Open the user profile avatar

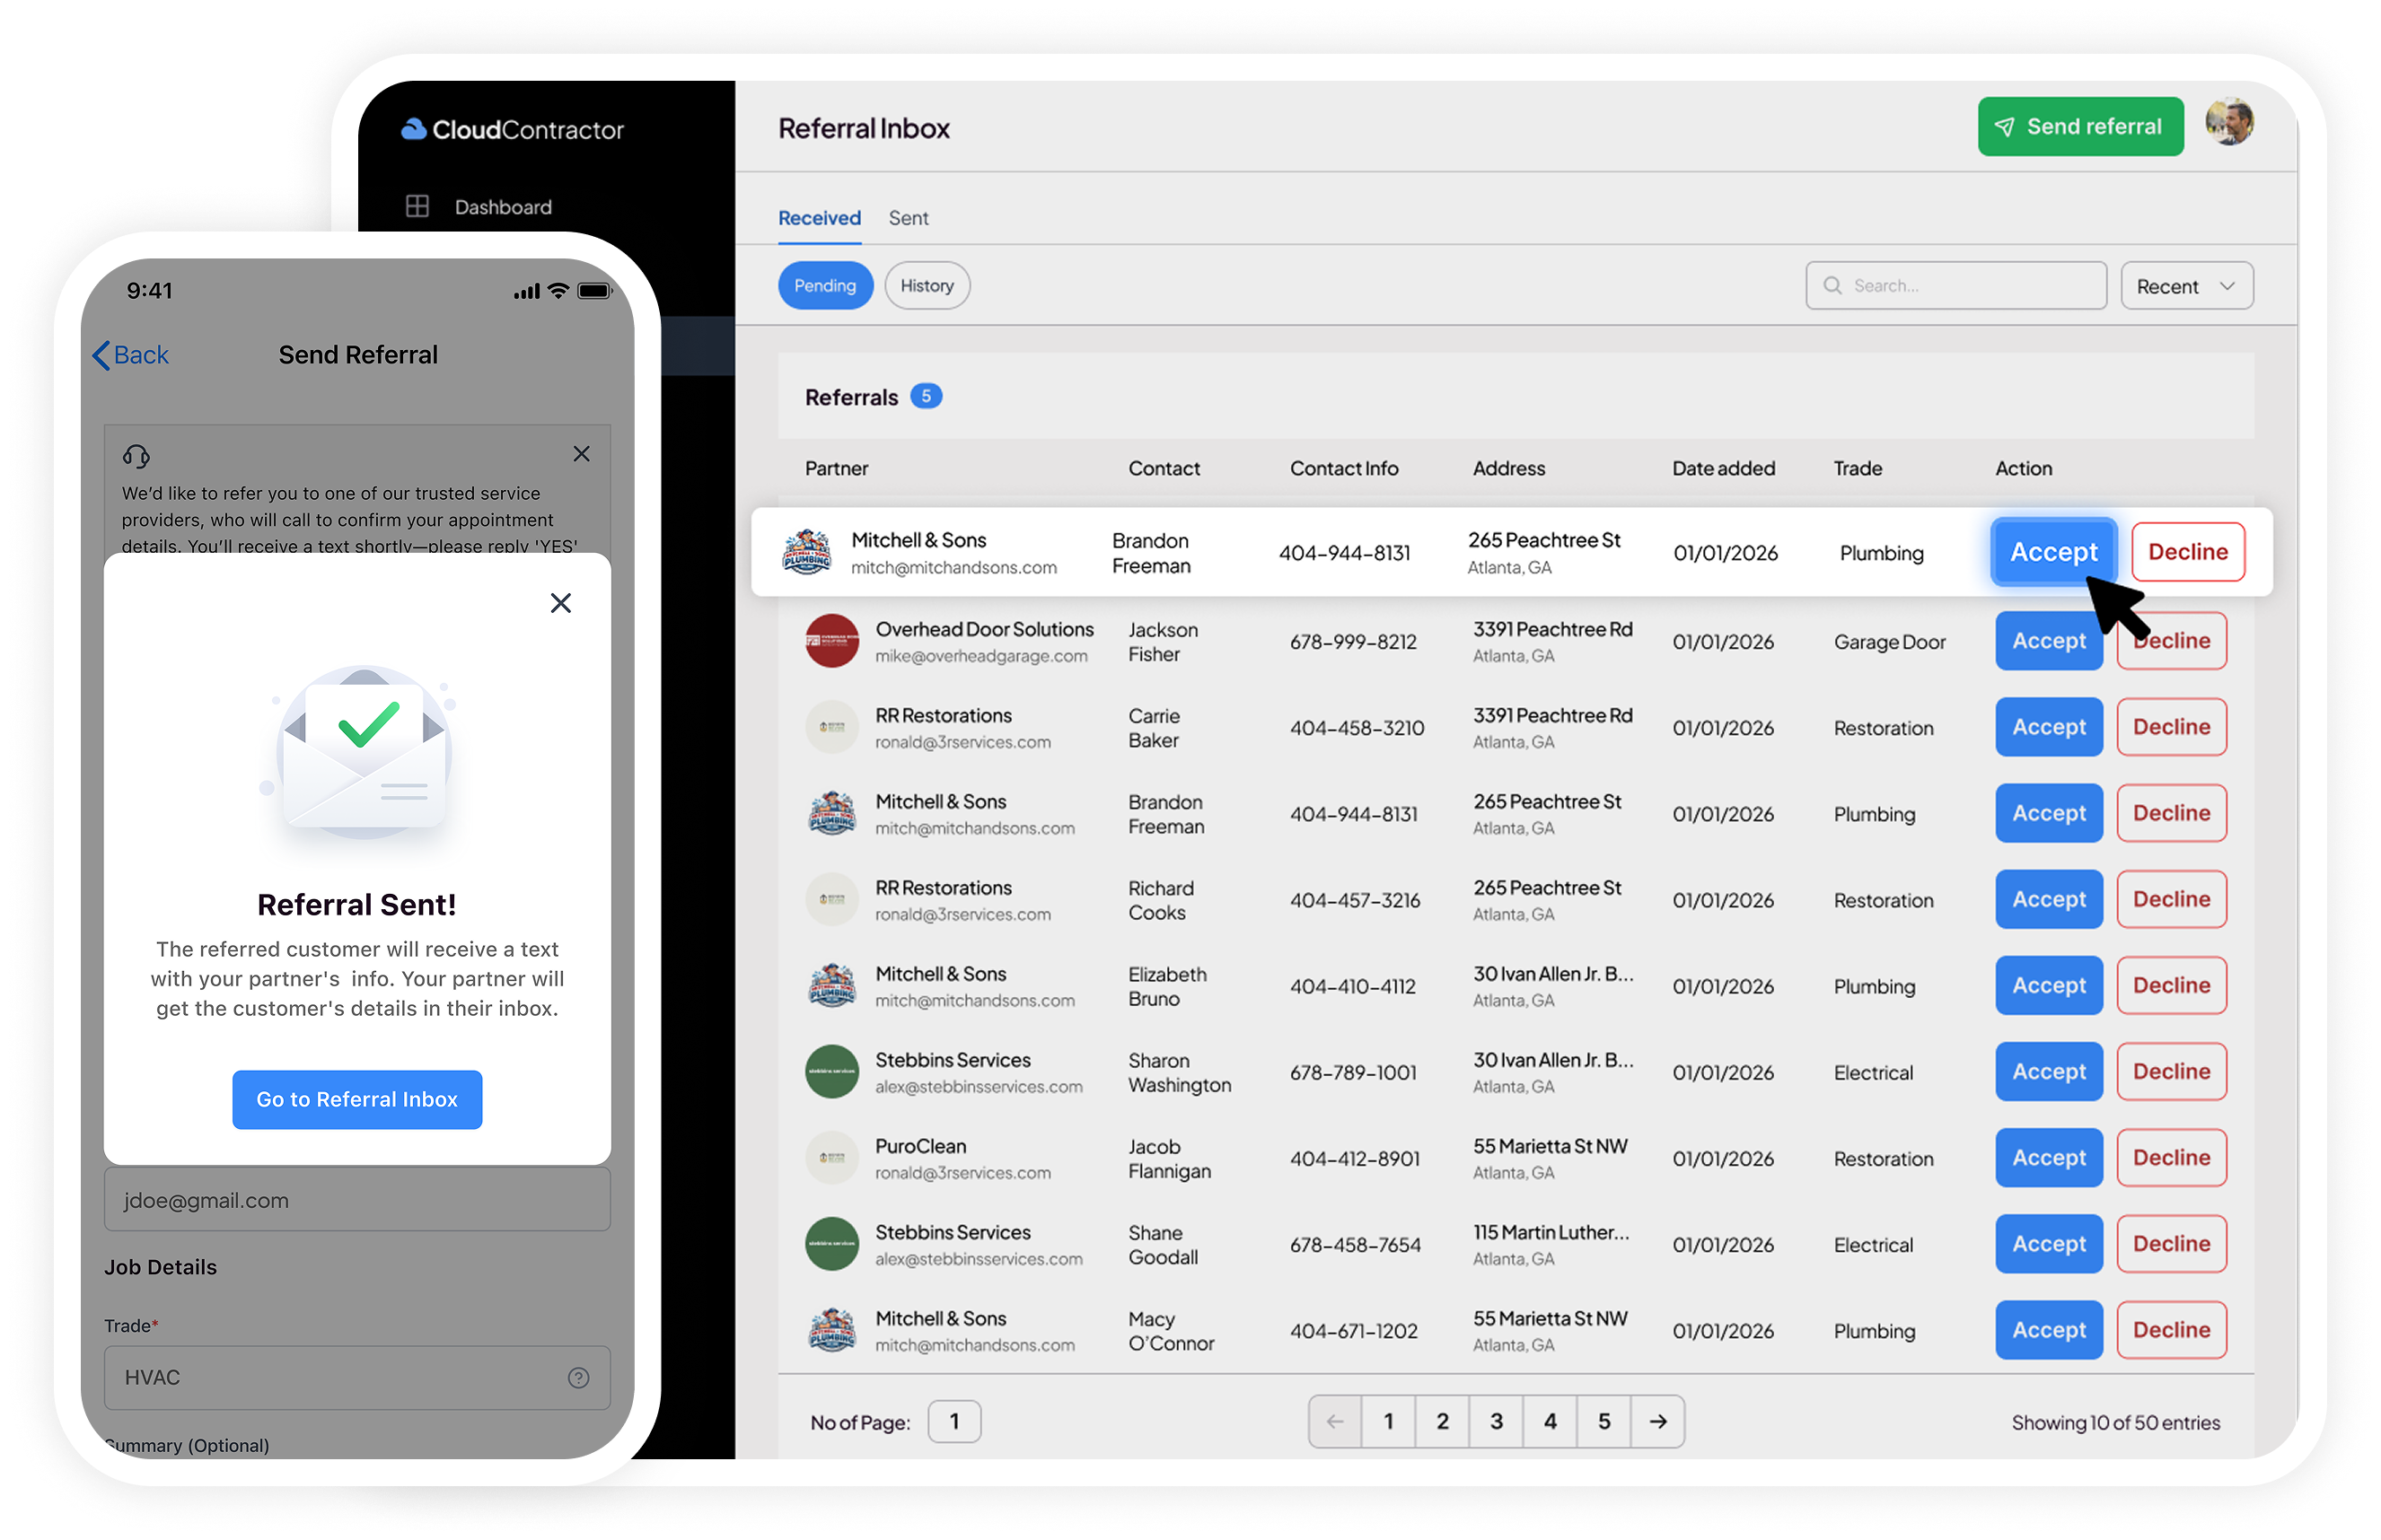[2229, 124]
